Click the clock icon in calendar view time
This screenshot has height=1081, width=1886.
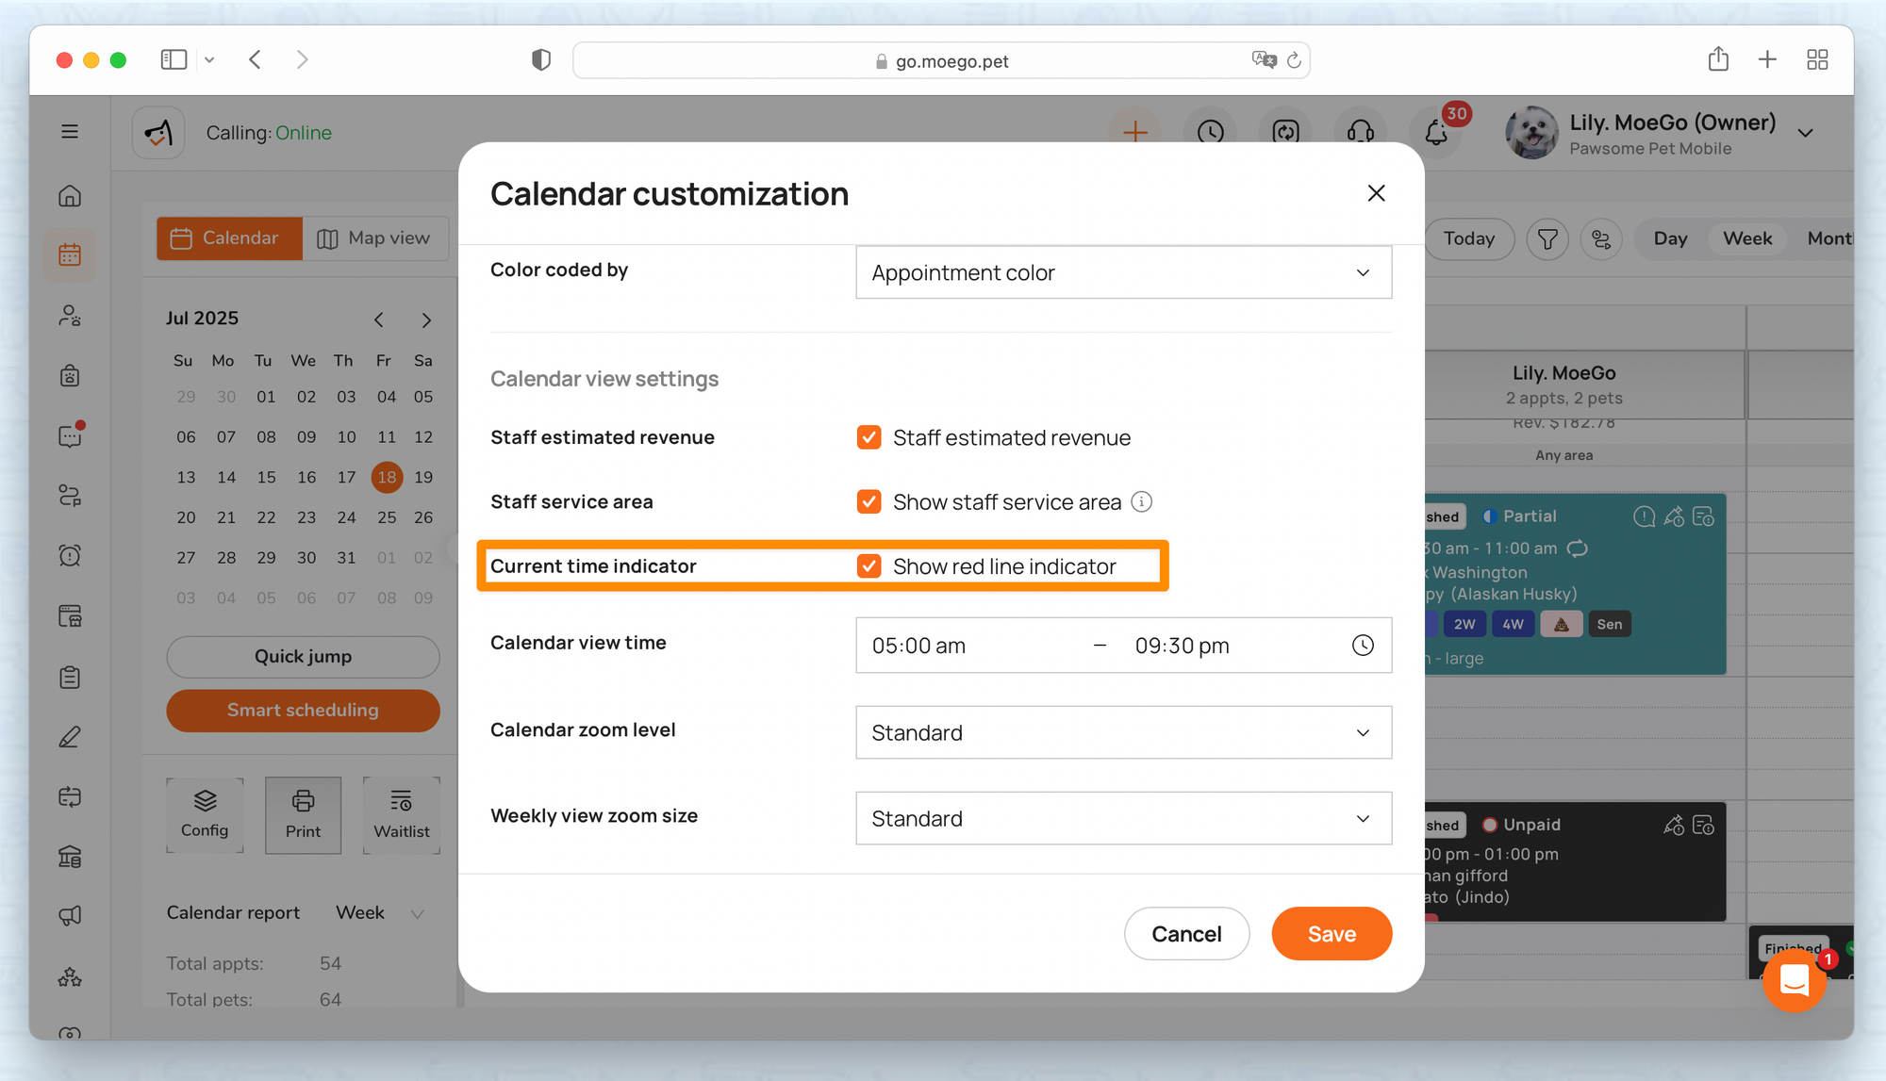coord(1363,646)
